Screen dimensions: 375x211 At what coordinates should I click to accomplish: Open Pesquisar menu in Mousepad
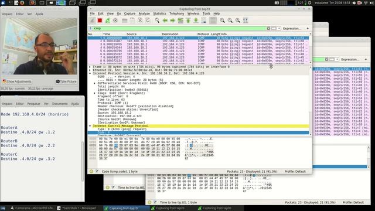coord(33,104)
